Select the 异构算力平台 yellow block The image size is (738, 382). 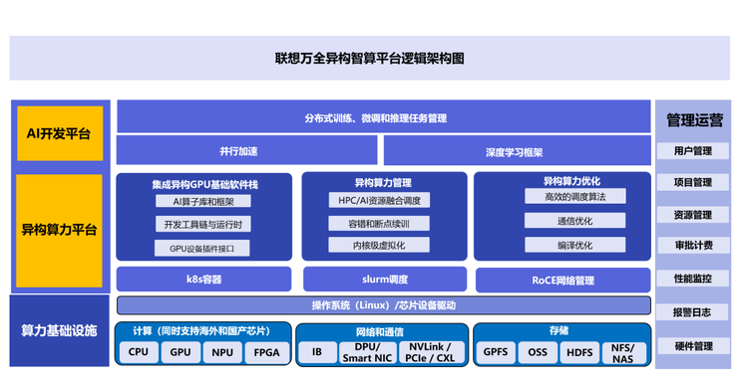(x=59, y=231)
